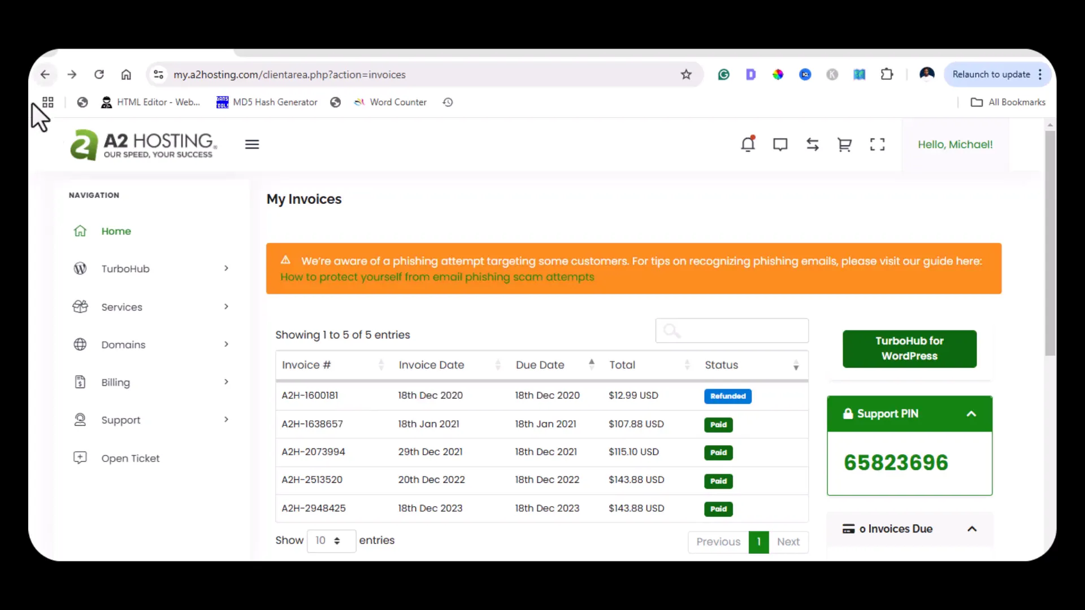The width and height of the screenshot is (1085, 610).
Task: Open TurboHub navigation item
Action: 125,269
